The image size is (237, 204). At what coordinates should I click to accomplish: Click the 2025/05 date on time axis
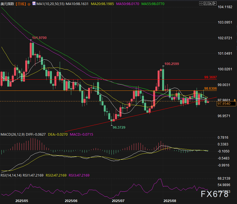(x=22, y=201)
